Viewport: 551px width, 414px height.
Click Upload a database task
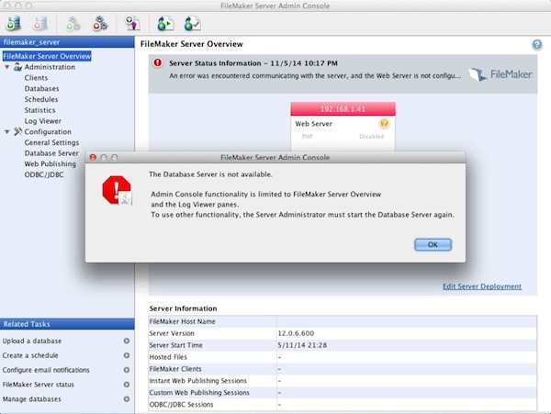click(x=32, y=341)
